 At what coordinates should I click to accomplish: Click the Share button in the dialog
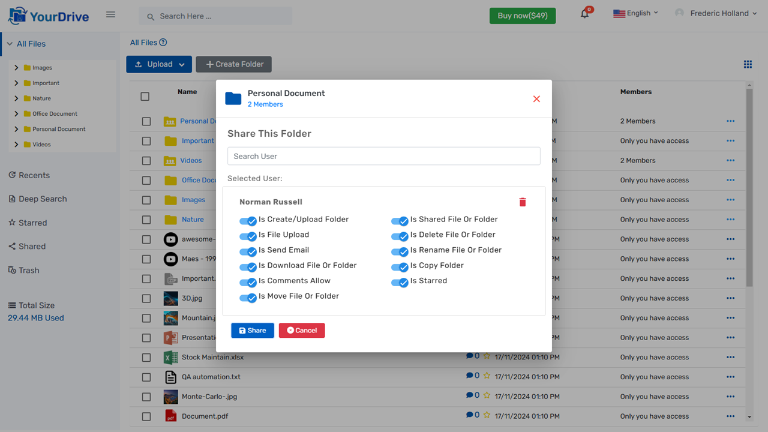(252, 330)
